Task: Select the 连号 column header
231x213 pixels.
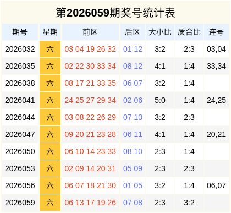Action: tap(216, 32)
